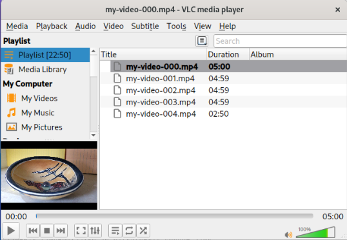The image size is (347, 240).
Task: Sidebar scrollbar down arrow
Action: pos(94,135)
